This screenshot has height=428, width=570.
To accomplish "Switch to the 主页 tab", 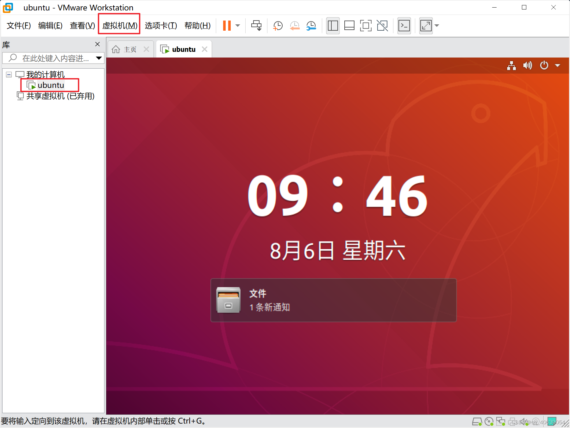I will [130, 49].
